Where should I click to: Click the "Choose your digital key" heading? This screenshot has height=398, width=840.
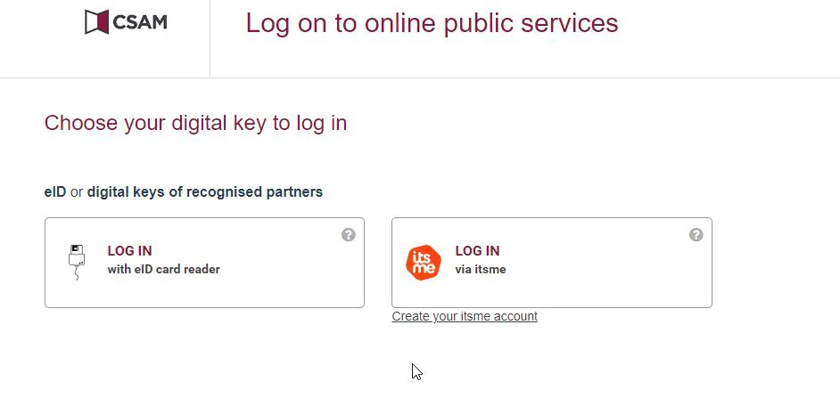(195, 123)
